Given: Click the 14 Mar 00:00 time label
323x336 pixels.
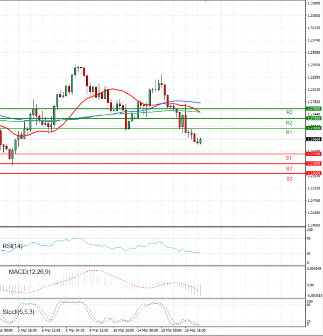Looking at the screenshot, I should click(x=148, y=330).
